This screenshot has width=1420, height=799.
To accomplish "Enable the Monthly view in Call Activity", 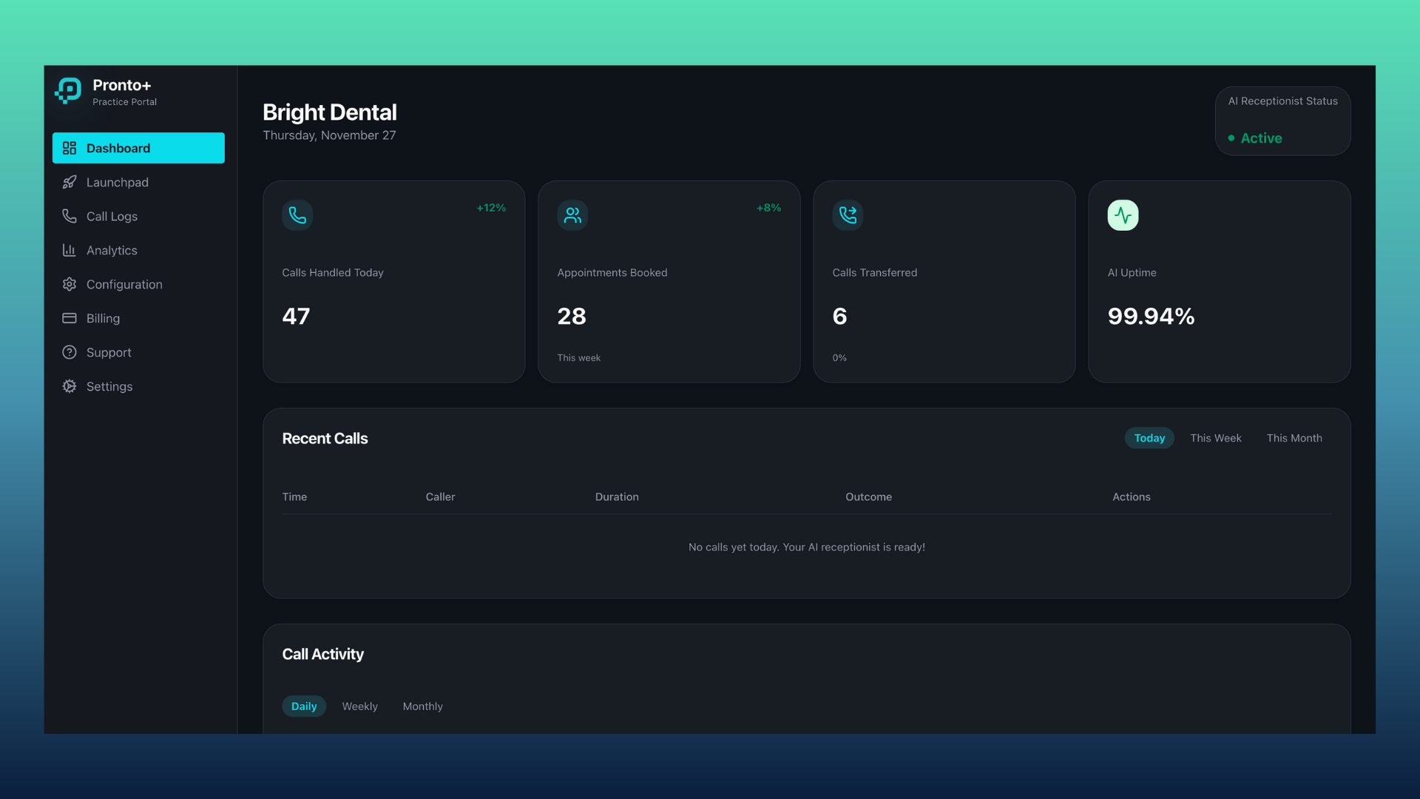I will tap(422, 707).
